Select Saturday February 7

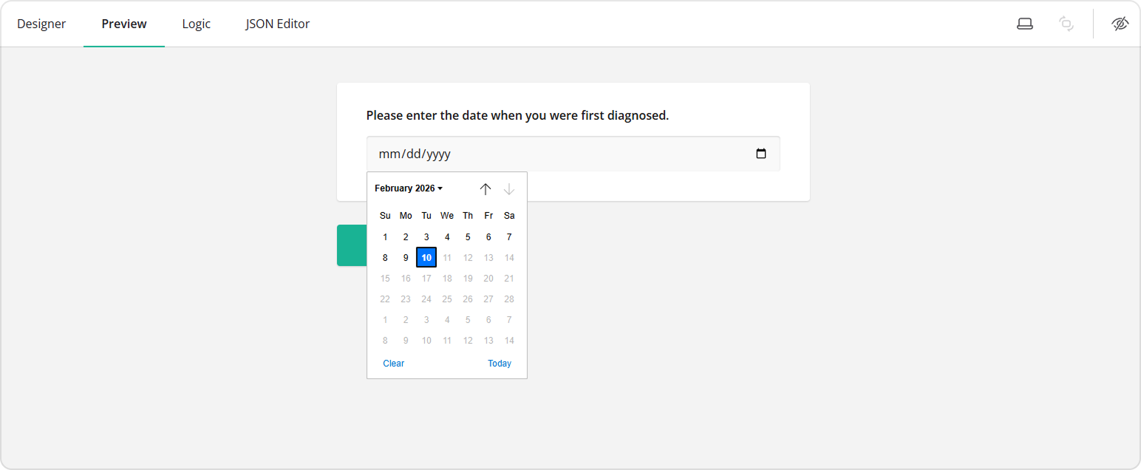pyautogui.click(x=509, y=236)
